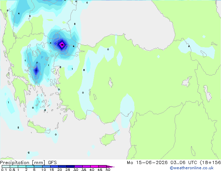Select the 0.5–1 mm legend color swatch

click(x=14, y=166)
